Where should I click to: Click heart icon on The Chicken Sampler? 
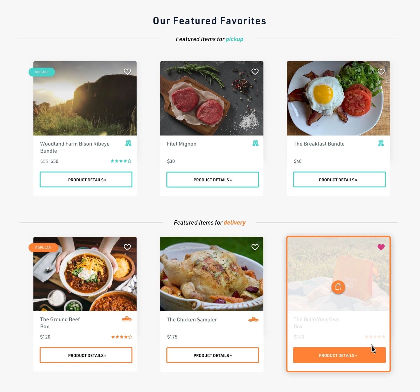[x=255, y=247]
